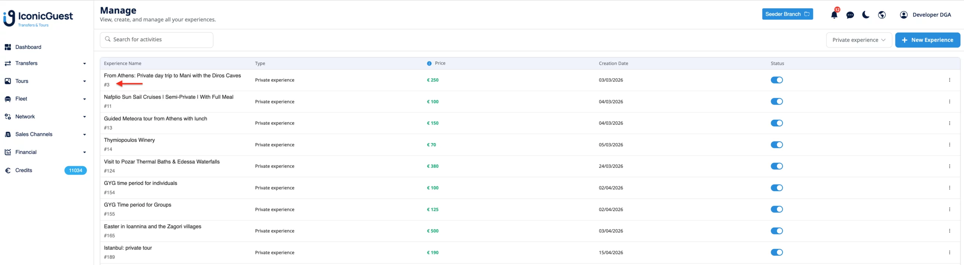
Task: Disable Easter in Ioannina experience status
Action: pyautogui.click(x=776, y=231)
